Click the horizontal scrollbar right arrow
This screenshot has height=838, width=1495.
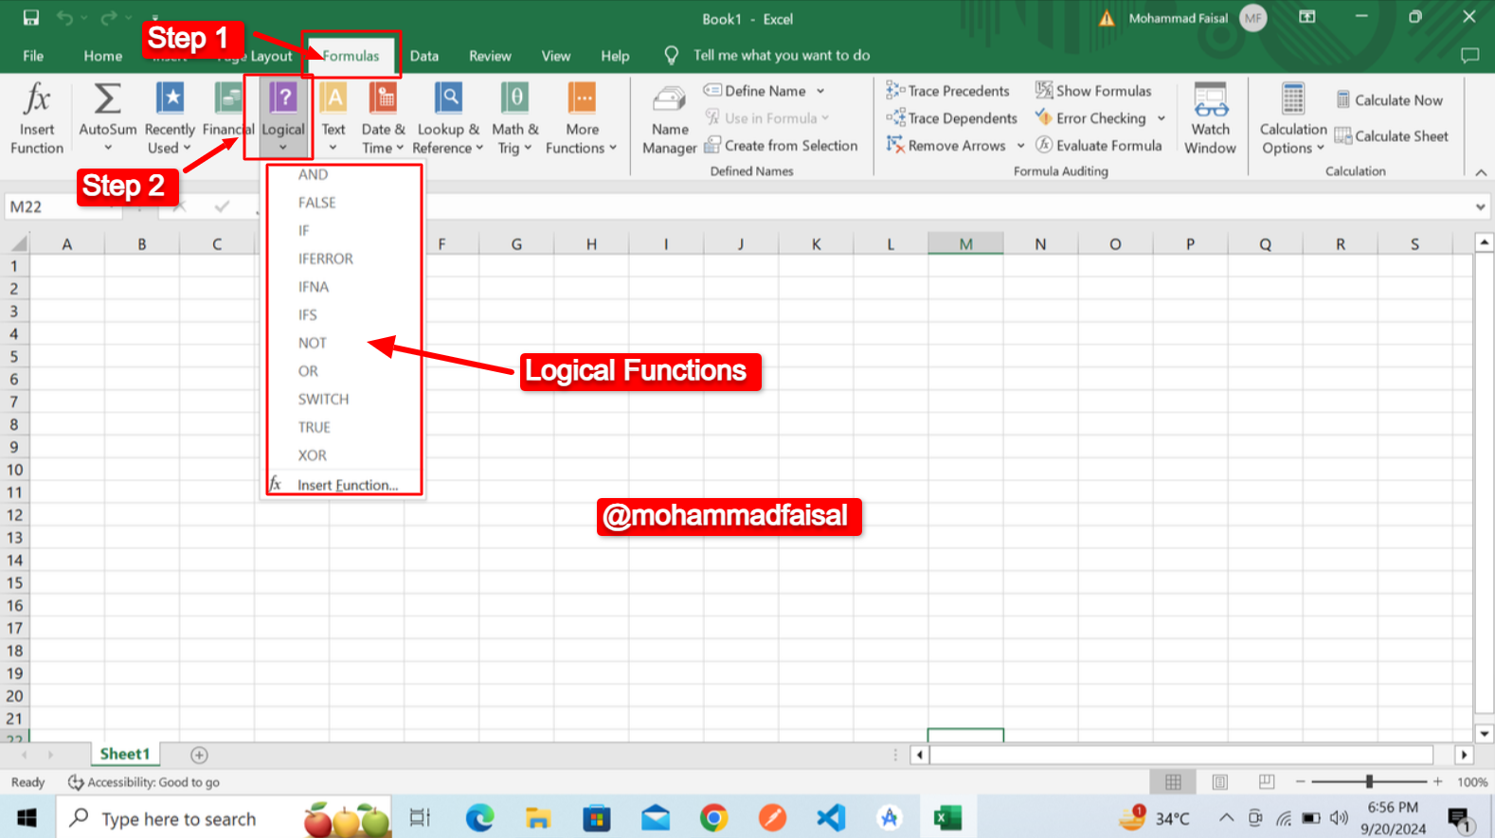point(1465,755)
